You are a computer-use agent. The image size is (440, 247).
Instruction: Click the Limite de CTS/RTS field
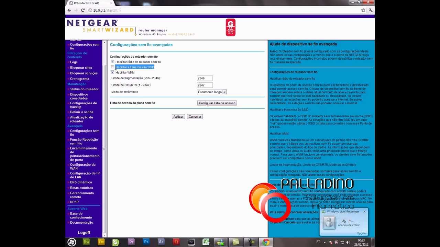click(x=205, y=85)
